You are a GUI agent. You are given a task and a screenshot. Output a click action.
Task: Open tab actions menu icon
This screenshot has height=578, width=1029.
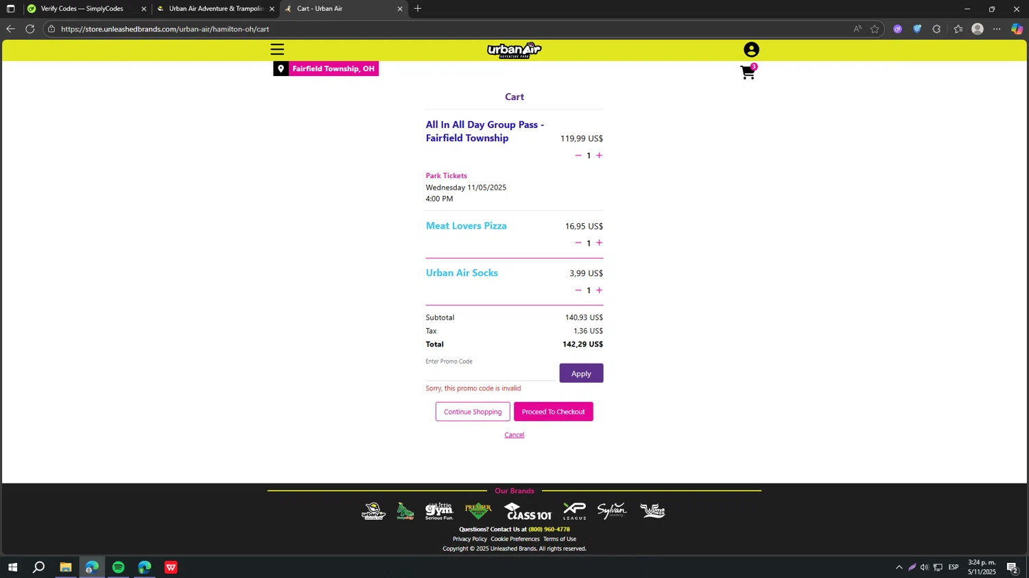click(10, 9)
